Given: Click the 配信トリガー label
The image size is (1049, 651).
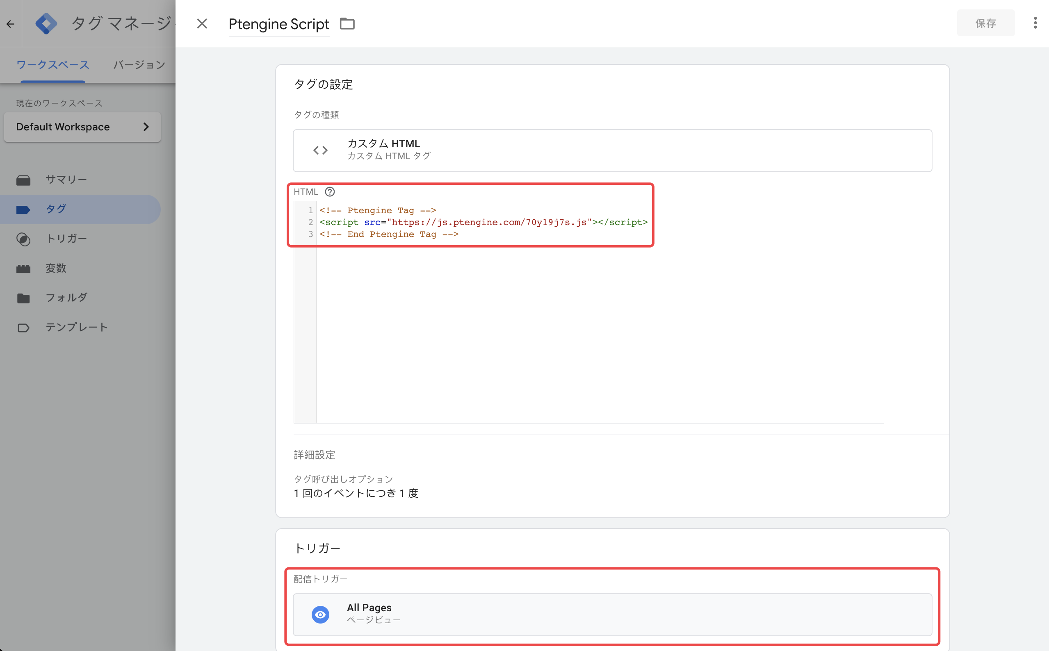Looking at the screenshot, I should [x=320, y=579].
